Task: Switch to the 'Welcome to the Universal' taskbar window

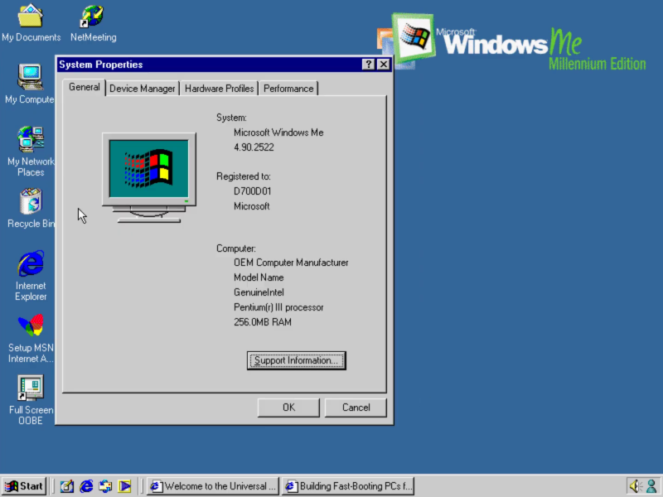Action: tap(213, 486)
